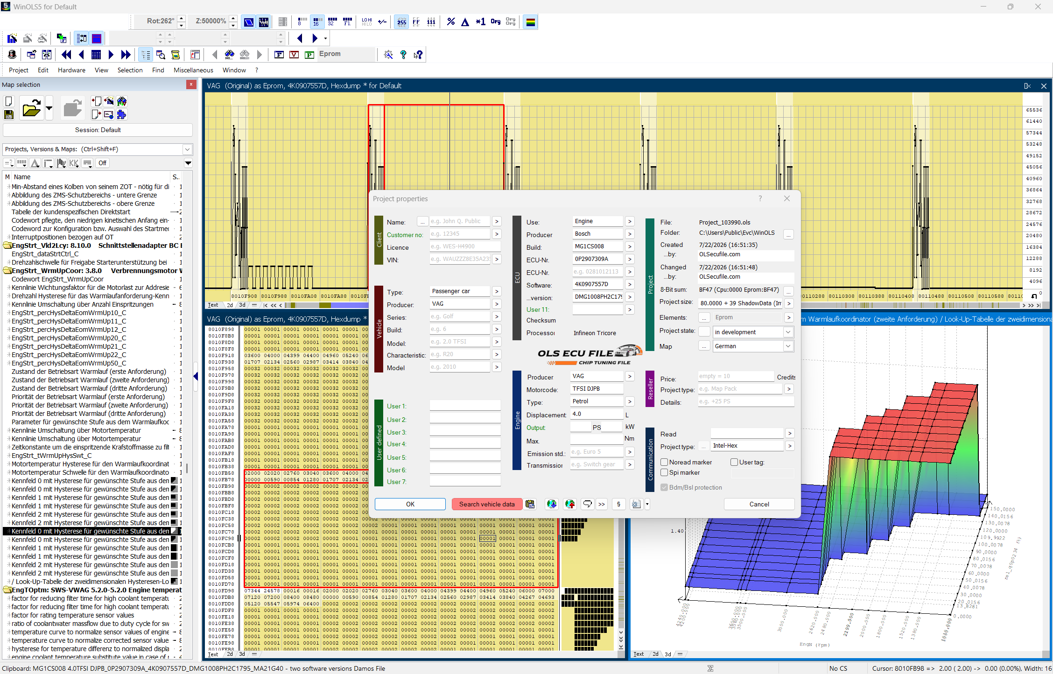Click the envelope mail icon in Map selection
Screen dimensions: 1053x674
pyautogui.click(x=109, y=114)
